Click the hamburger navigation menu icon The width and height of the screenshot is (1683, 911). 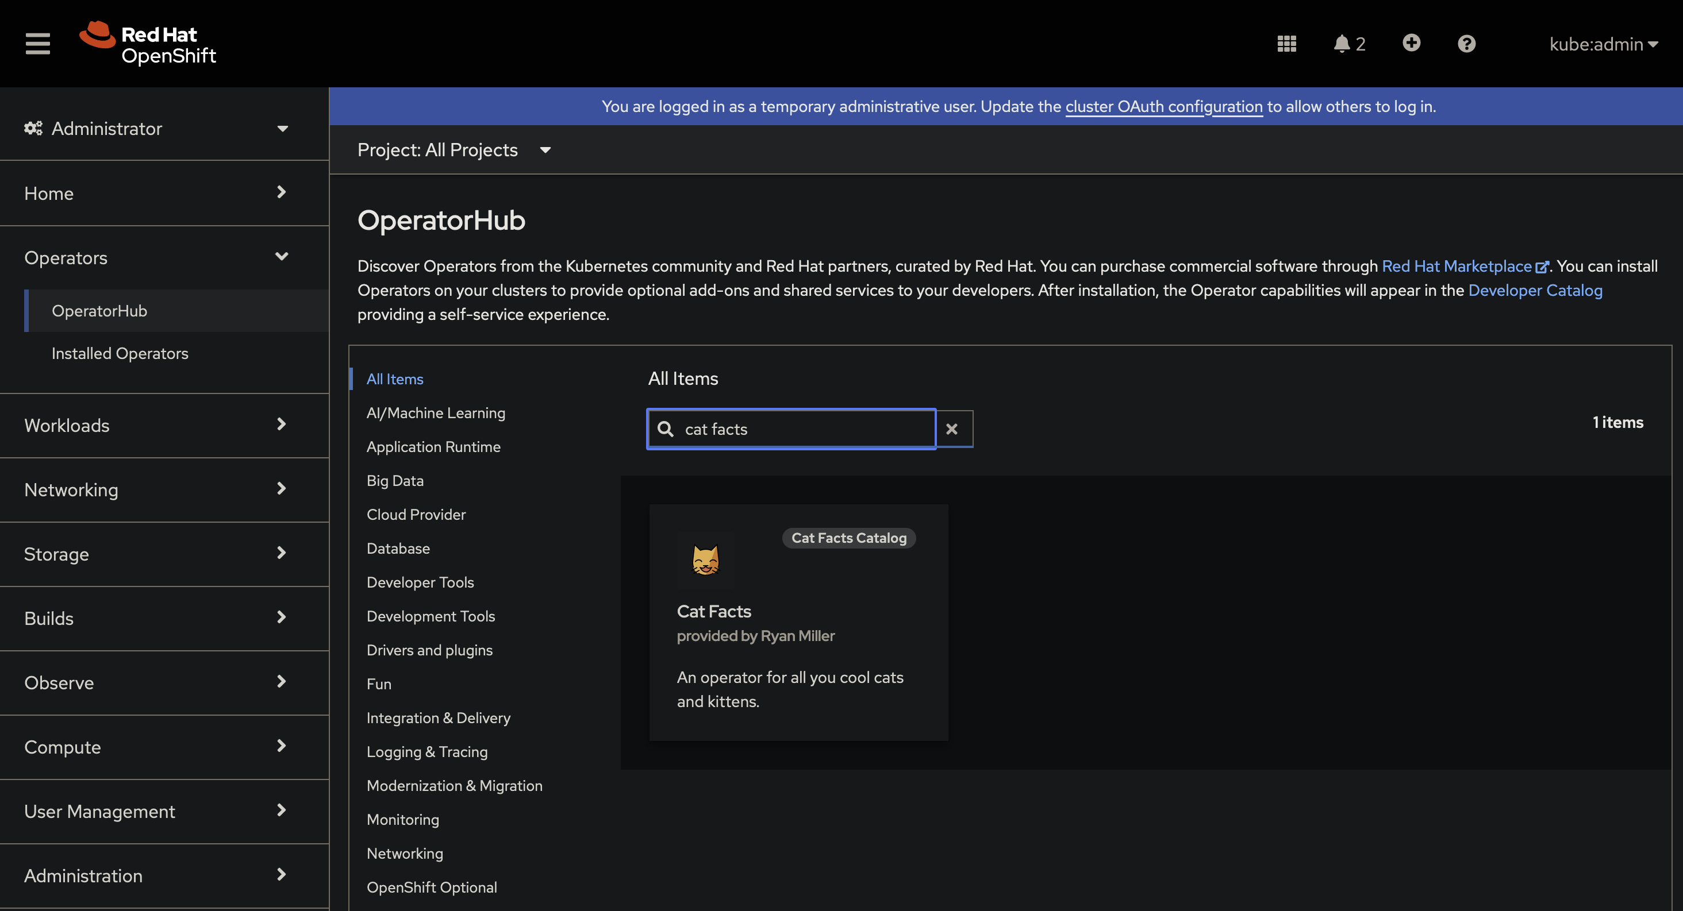click(37, 44)
